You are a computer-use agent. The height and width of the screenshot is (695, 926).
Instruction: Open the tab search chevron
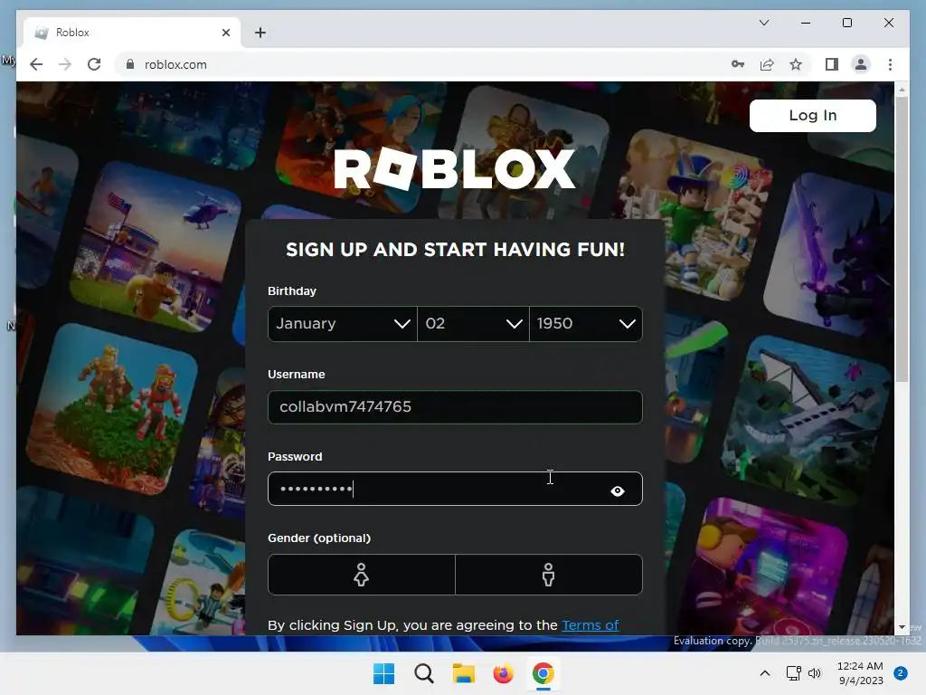(x=763, y=23)
